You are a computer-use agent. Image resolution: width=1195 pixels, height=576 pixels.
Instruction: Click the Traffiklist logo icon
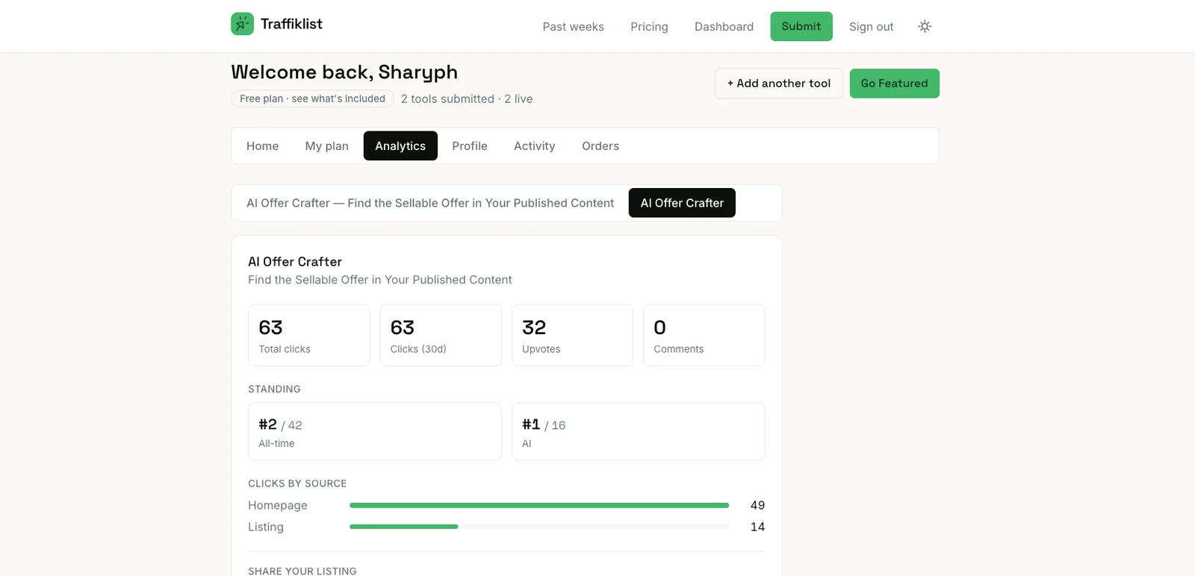[242, 24]
